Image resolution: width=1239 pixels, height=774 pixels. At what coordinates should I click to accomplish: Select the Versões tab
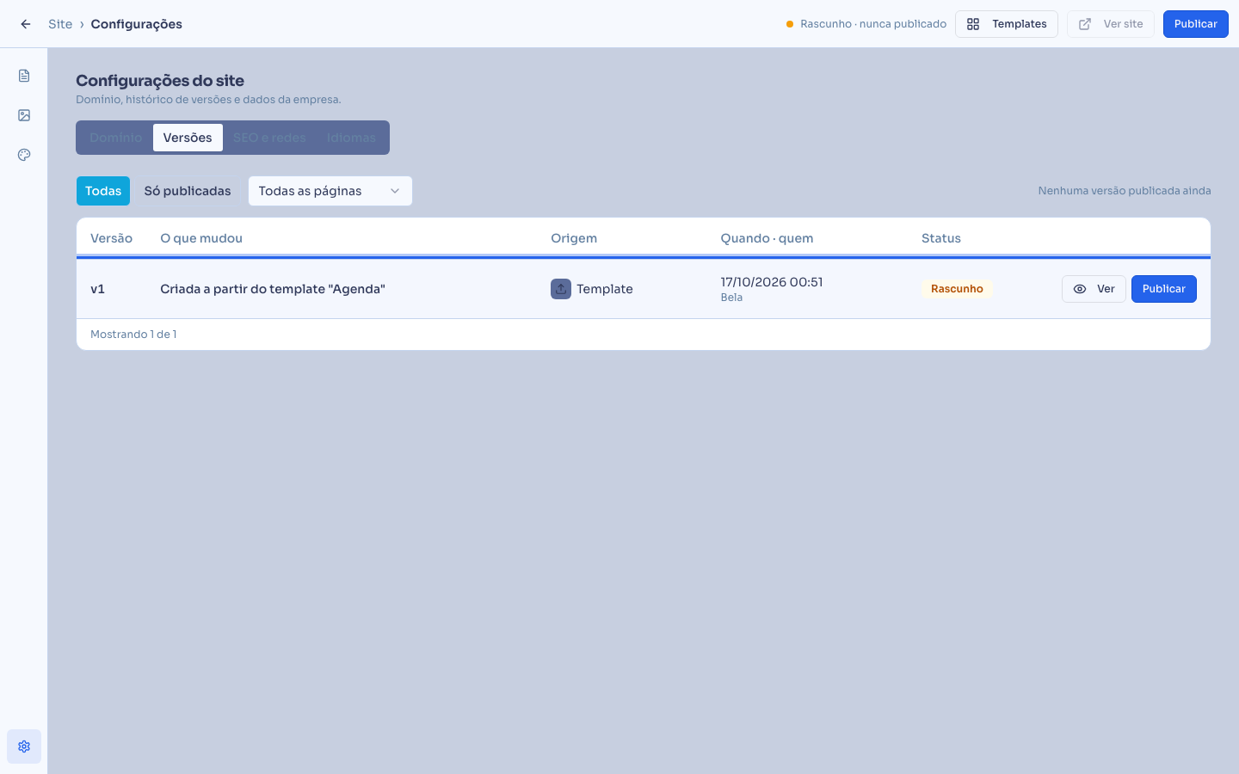(x=188, y=138)
